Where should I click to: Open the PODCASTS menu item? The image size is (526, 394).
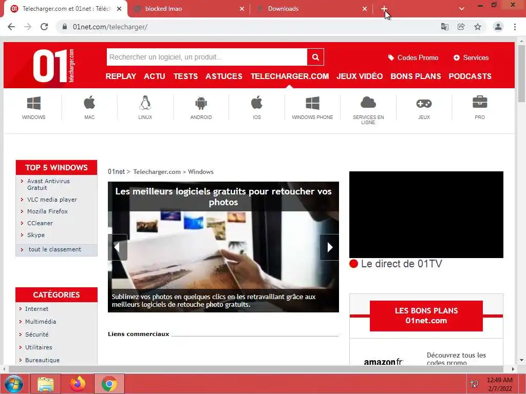point(470,76)
